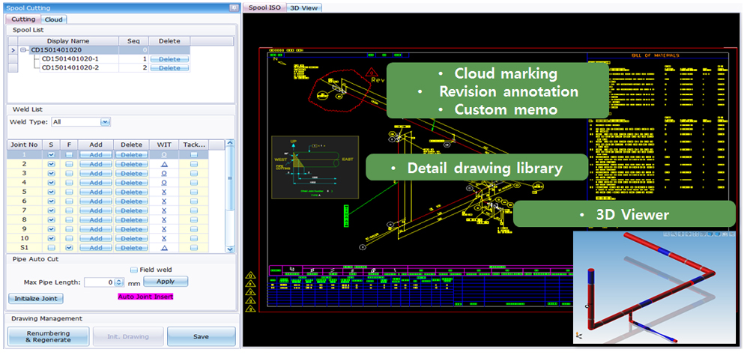Click the Max Pipe Length spinner arrows
This screenshot has width=750, height=355.
[119, 282]
